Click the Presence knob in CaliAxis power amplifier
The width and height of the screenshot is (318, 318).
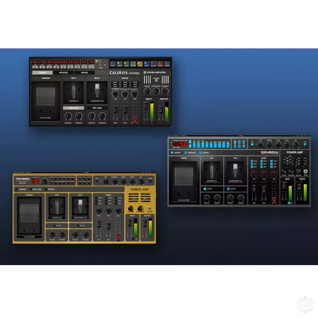pyautogui.click(x=165, y=91)
